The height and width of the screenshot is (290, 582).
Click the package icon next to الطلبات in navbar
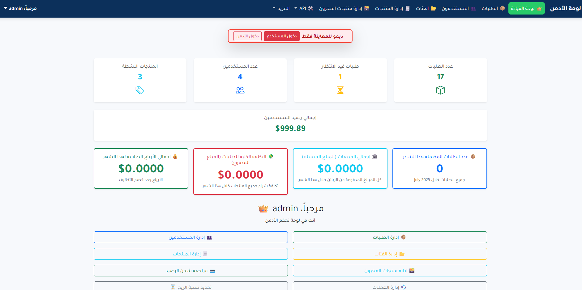(502, 8)
